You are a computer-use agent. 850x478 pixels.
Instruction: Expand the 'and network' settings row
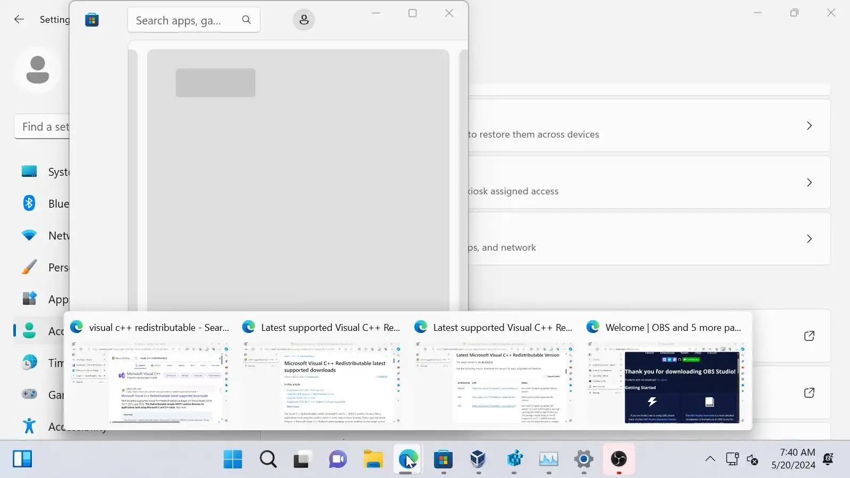pos(649,239)
